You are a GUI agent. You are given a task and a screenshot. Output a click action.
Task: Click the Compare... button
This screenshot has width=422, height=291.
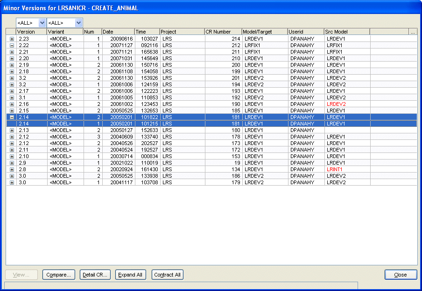click(x=59, y=275)
